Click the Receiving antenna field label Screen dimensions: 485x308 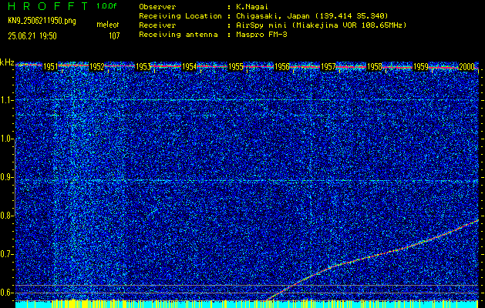point(178,35)
